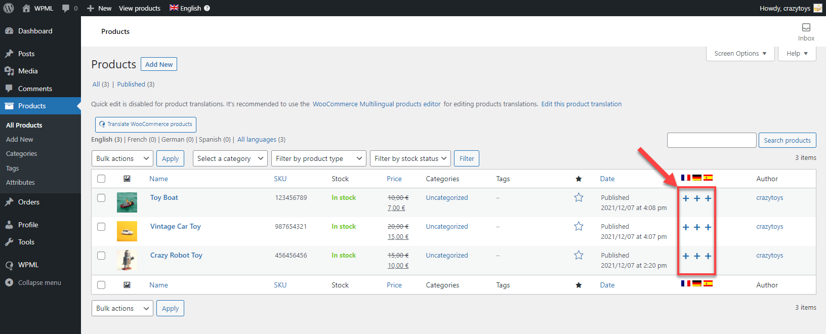Open the New content menu
The image size is (826, 334).
(99, 8)
